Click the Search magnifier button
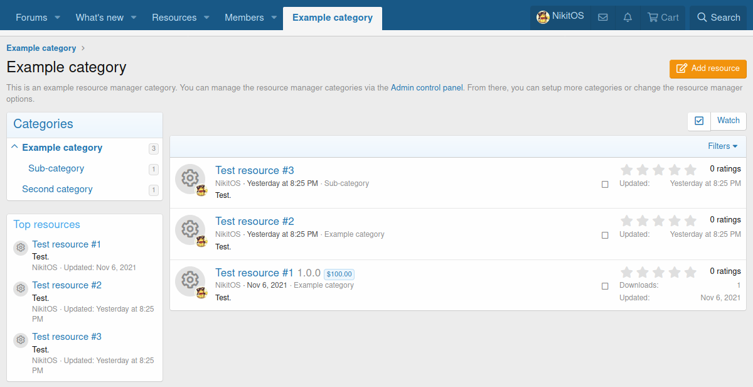 [x=718, y=18]
